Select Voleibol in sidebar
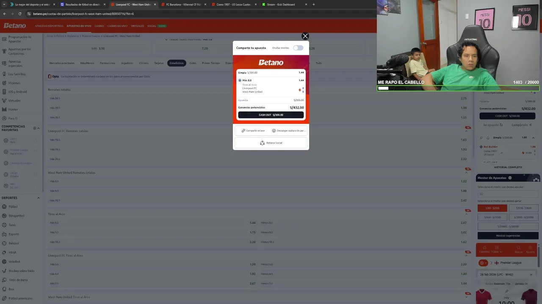 [14, 261]
